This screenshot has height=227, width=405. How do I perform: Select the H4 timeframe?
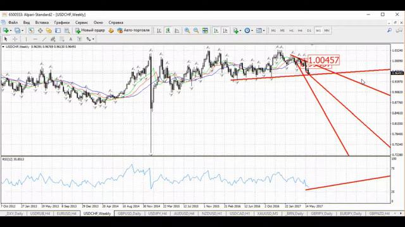click(x=300, y=31)
